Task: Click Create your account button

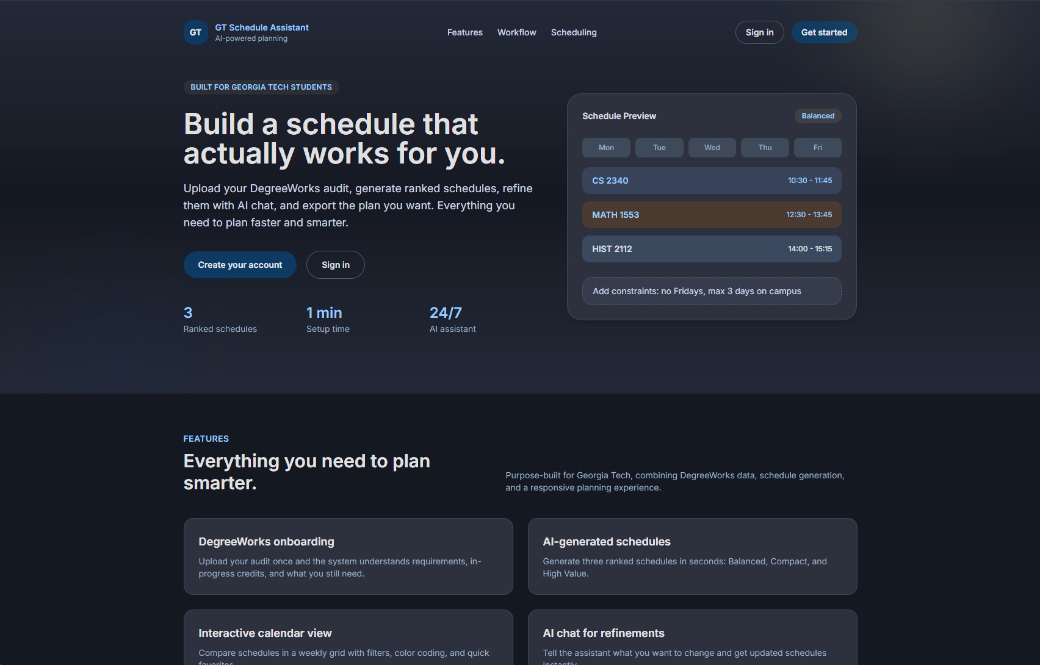Action: pyautogui.click(x=240, y=265)
